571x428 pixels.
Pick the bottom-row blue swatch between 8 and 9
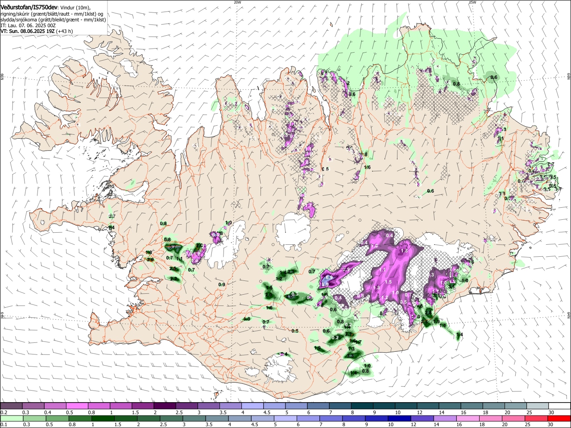coord(353,418)
